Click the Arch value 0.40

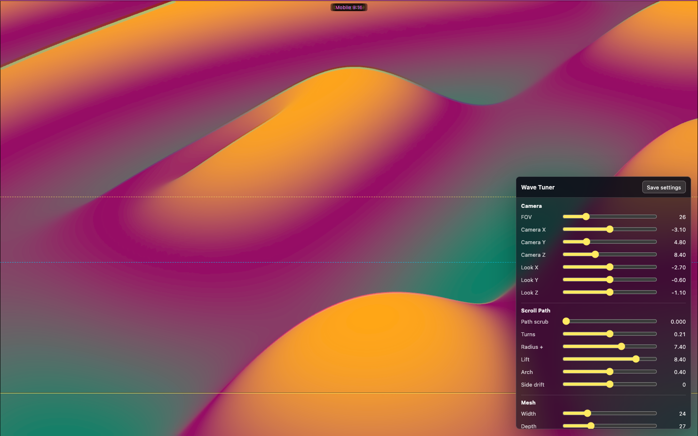(680, 372)
